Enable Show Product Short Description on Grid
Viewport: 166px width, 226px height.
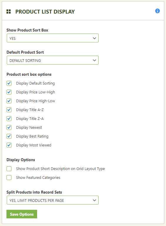pyautogui.click(x=9, y=169)
